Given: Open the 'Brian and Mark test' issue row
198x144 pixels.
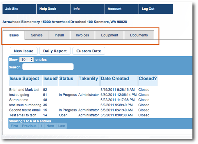Looking at the screenshot, I should click(25, 90).
